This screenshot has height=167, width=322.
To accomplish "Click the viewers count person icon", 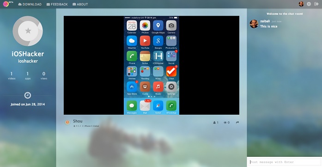I will coord(215,123).
